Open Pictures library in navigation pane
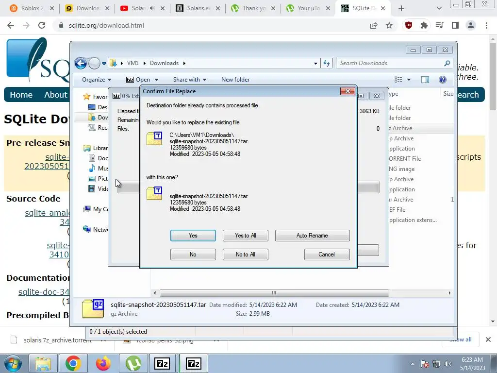The image size is (497, 373). pyautogui.click(x=98, y=179)
